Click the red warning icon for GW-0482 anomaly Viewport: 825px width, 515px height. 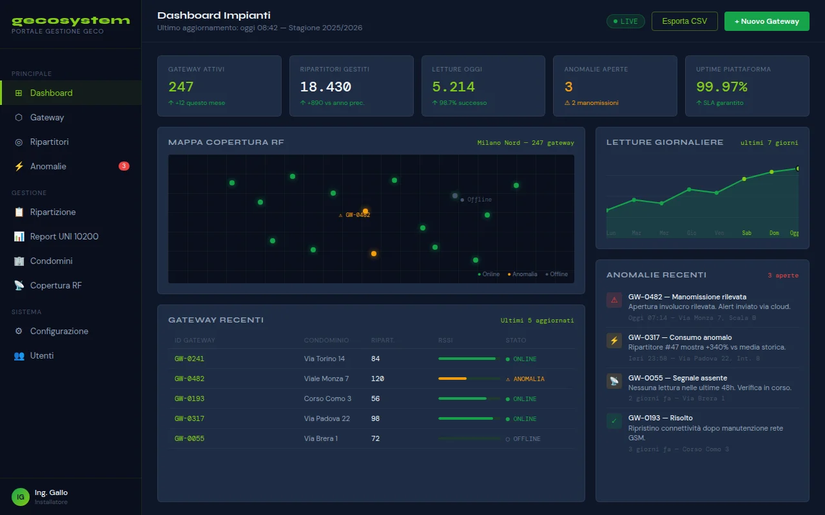click(x=614, y=300)
